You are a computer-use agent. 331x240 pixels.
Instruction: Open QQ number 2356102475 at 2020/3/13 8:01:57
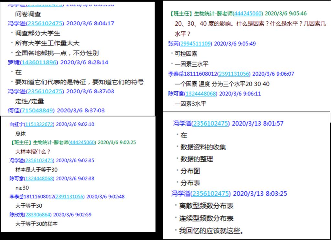[210, 124]
